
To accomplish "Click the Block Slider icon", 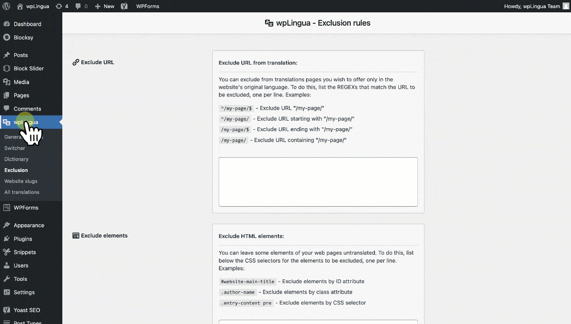I will click(7, 68).
